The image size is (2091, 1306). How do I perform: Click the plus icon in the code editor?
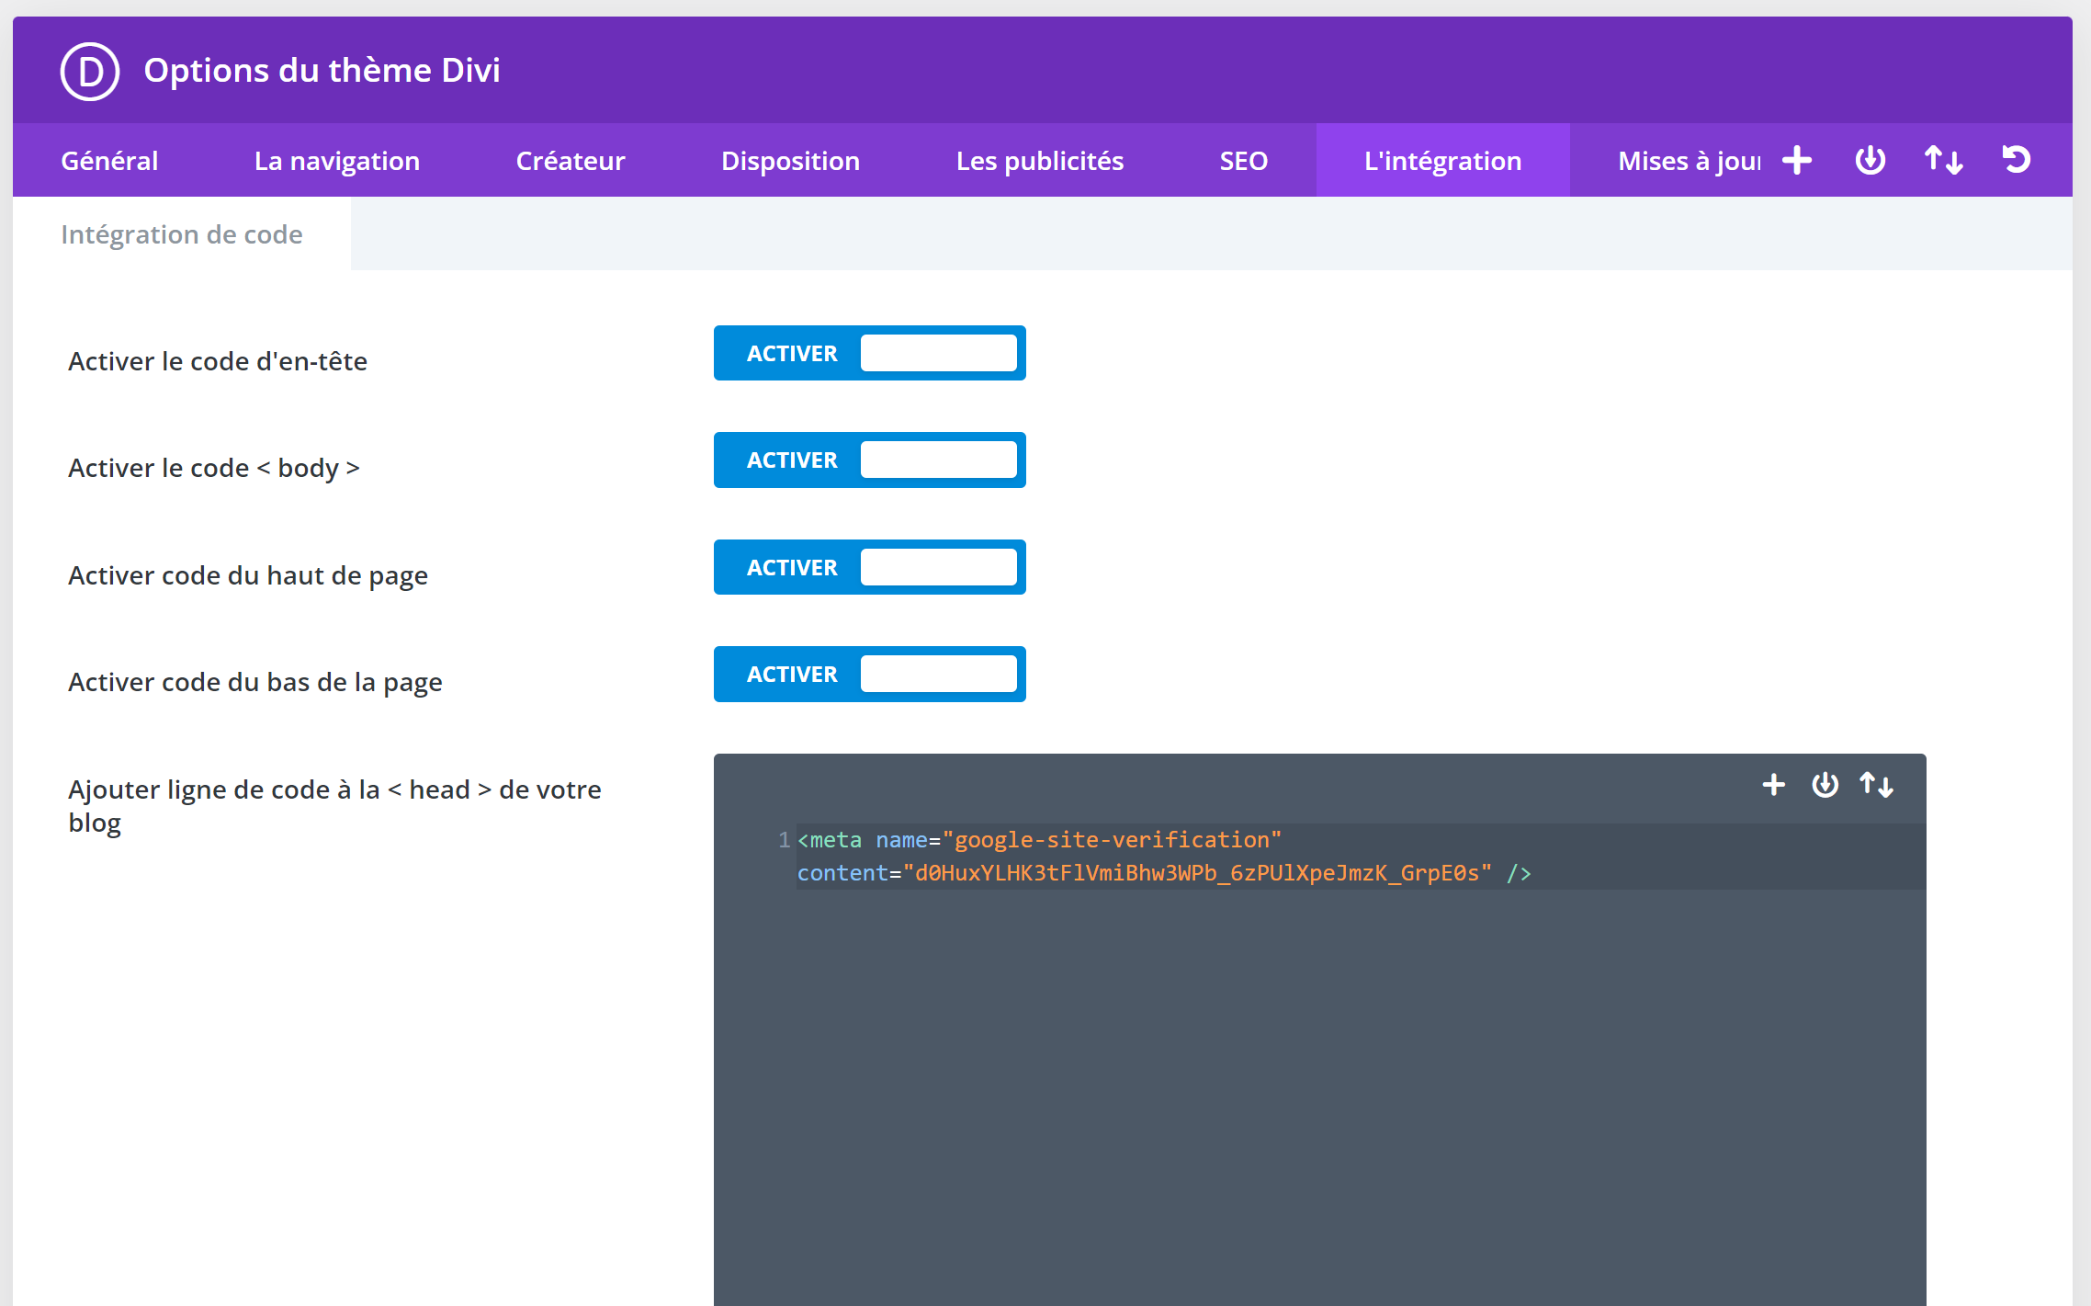point(1774,785)
